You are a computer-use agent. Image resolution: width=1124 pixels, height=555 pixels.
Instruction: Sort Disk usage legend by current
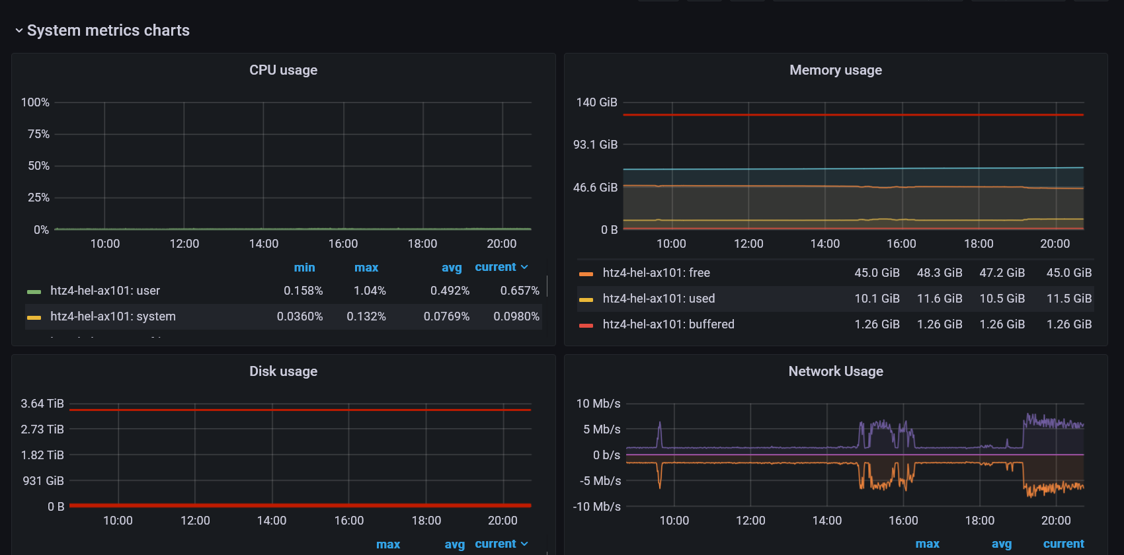[495, 544]
